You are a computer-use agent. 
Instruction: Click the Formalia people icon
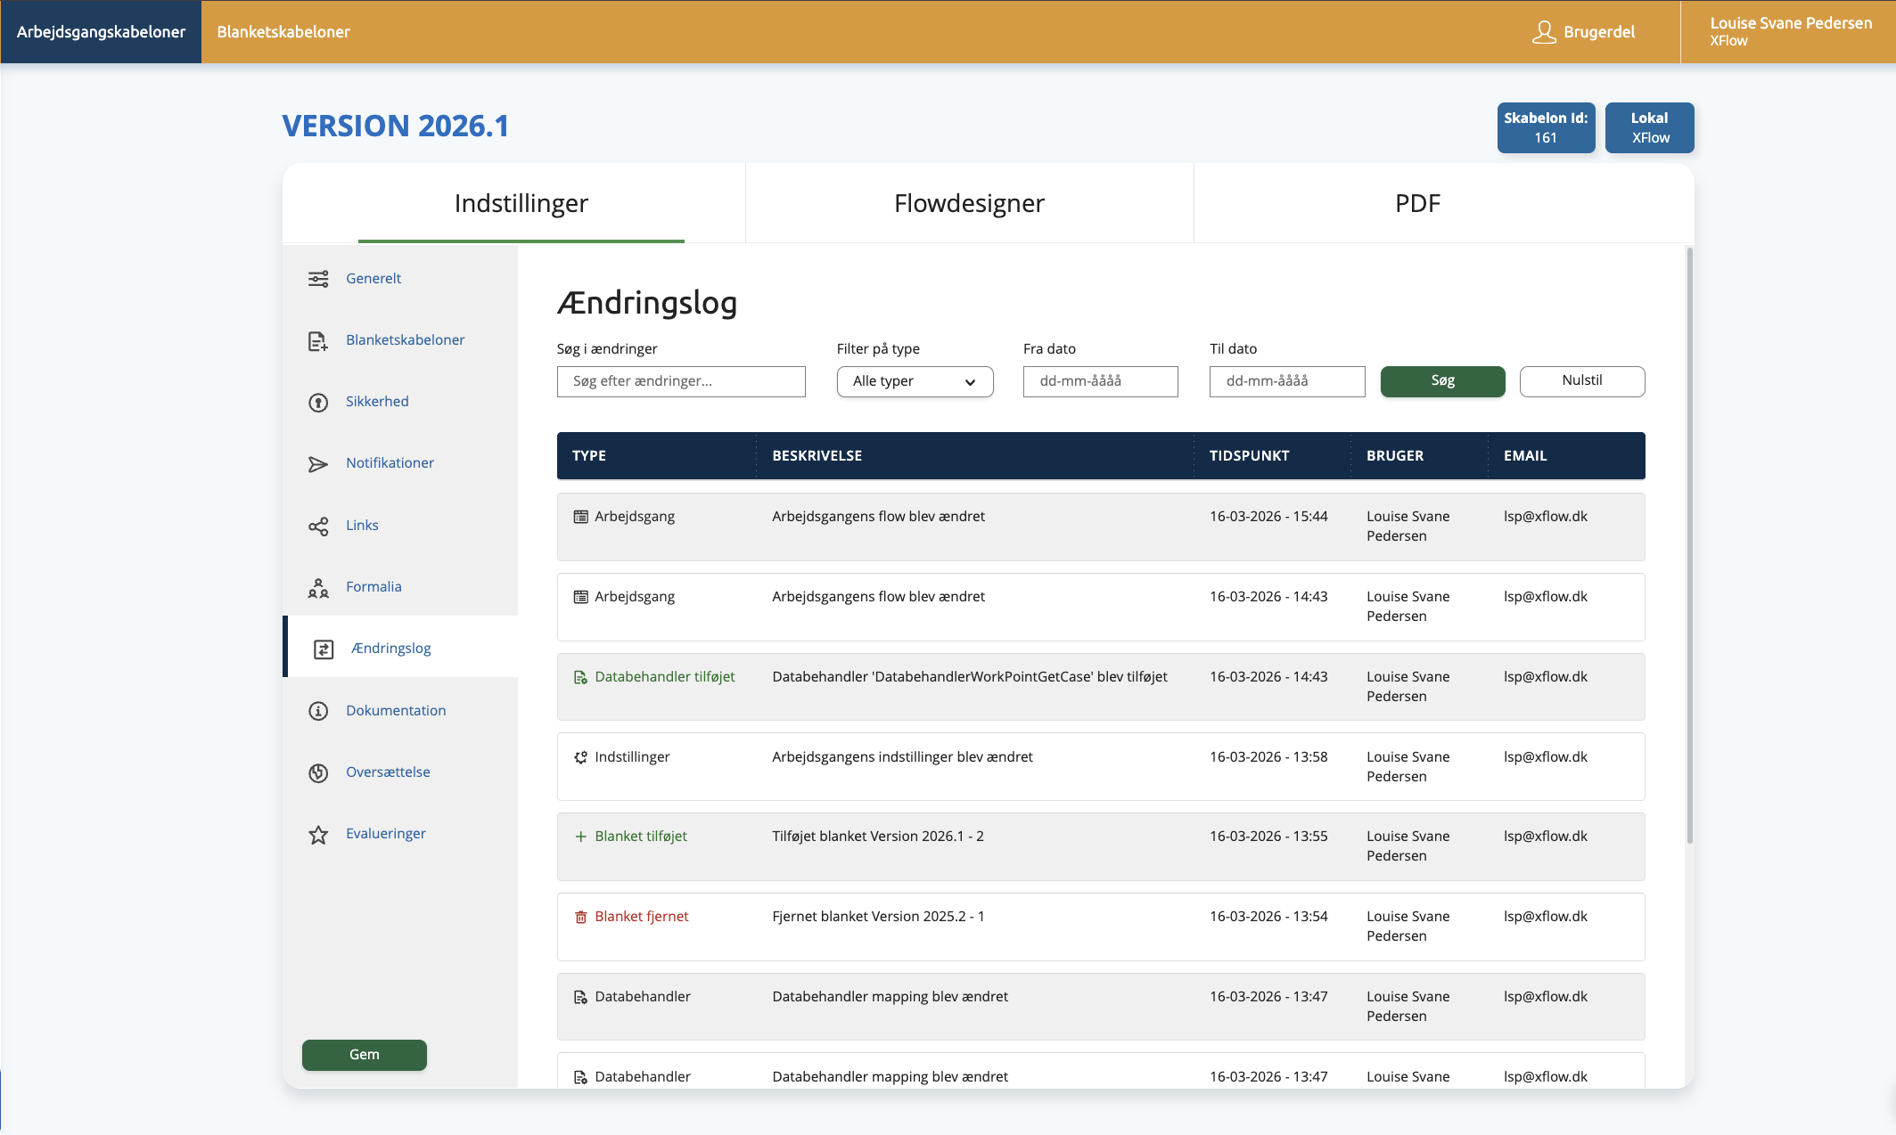318,588
